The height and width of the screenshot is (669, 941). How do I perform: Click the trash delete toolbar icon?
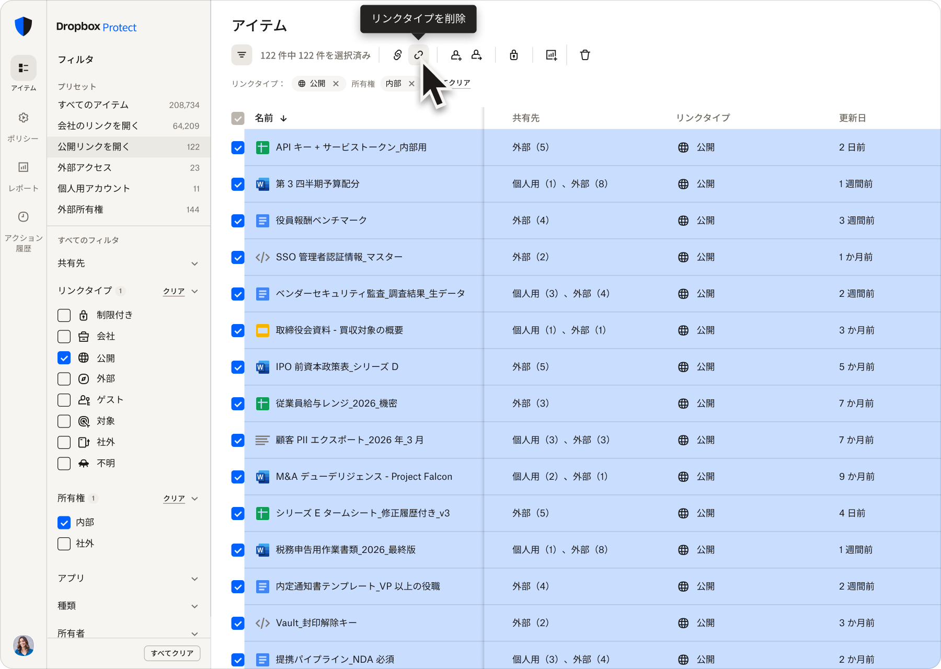[585, 55]
